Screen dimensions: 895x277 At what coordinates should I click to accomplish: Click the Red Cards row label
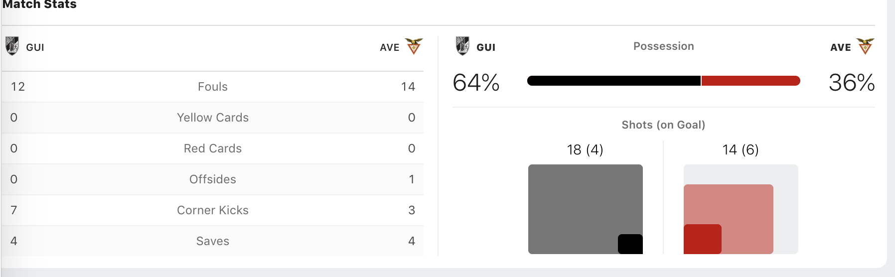click(x=213, y=148)
